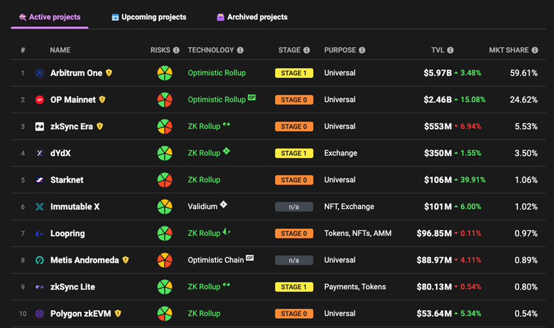Screen dimensions: 554x328
Task: Click the risk pie chart for Starknet
Action: click(165, 180)
